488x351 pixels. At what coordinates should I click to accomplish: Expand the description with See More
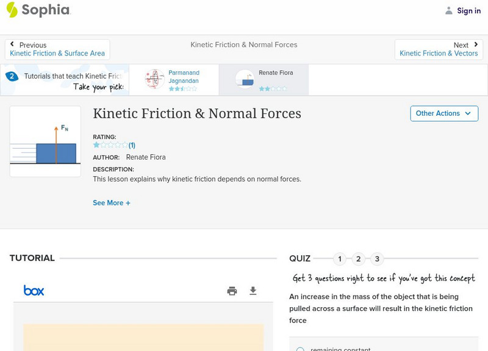[112, 202]
